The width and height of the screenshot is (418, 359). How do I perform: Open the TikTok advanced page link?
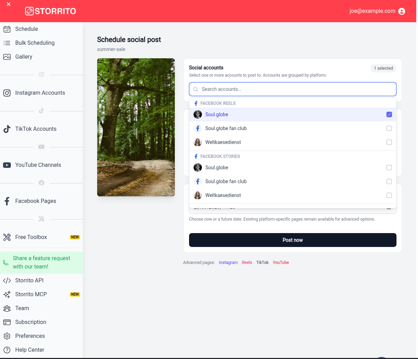[x=263, y=263]
